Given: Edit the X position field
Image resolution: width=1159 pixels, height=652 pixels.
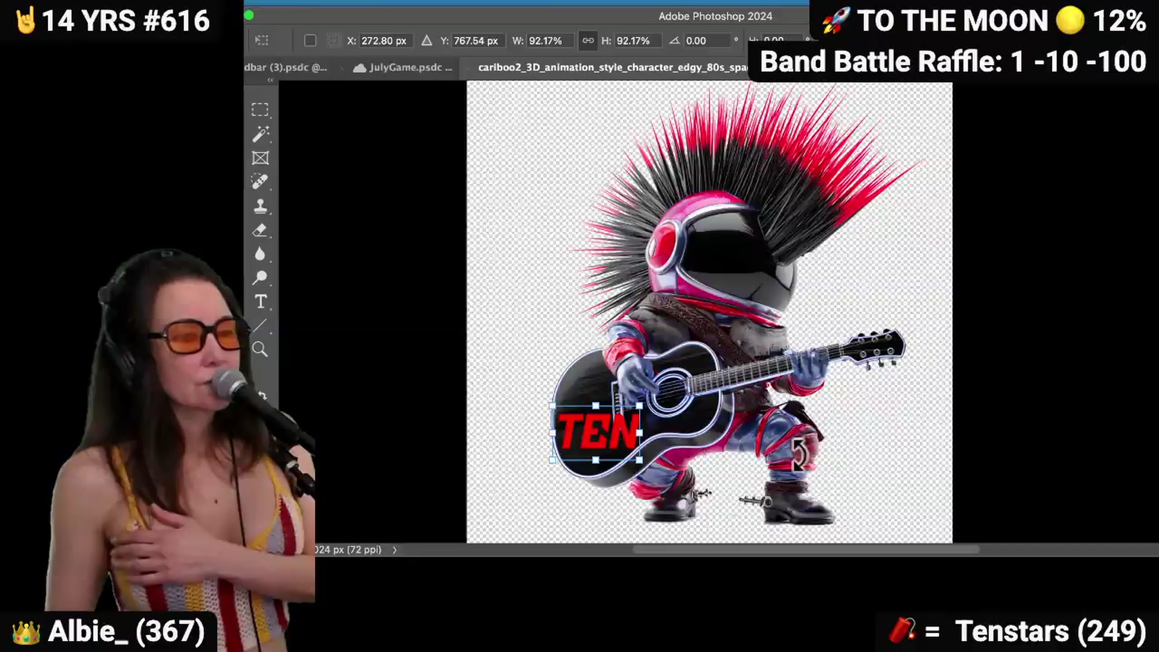Looking at the screenshot, I should coord(385,40).
